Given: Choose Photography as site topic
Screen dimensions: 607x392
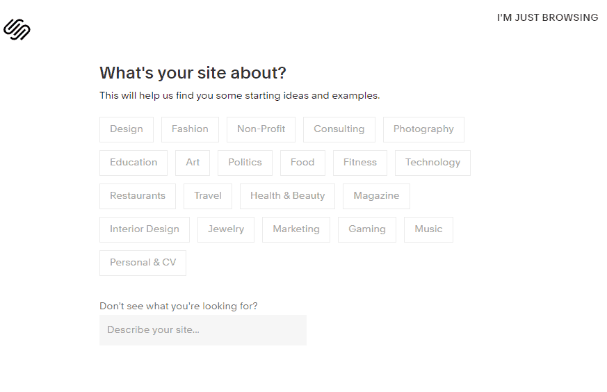Looking at the screenshot, I should (x=423, y=129).
